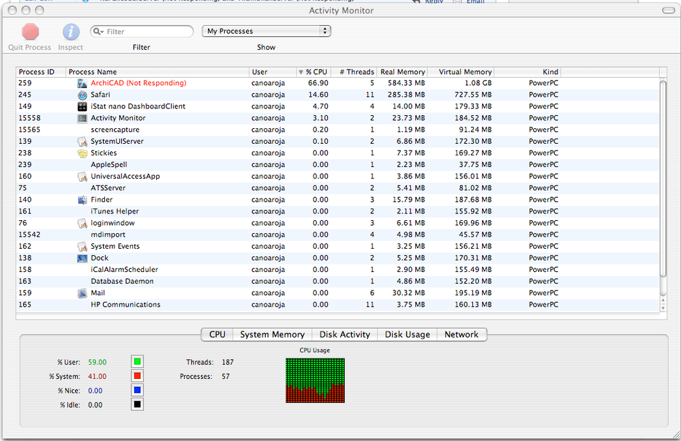Select the mdimport process row
Image resolution: width=681 pixels, height=441 pixels.
[338, 235]
